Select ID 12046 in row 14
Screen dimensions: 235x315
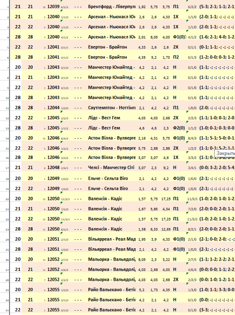coord(53,138)
